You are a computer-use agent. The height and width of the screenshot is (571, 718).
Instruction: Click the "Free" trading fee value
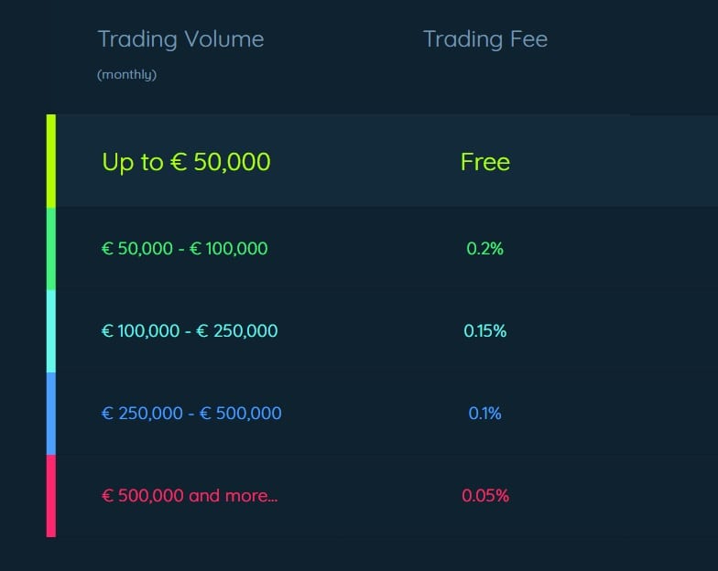[x=485, y=162]
